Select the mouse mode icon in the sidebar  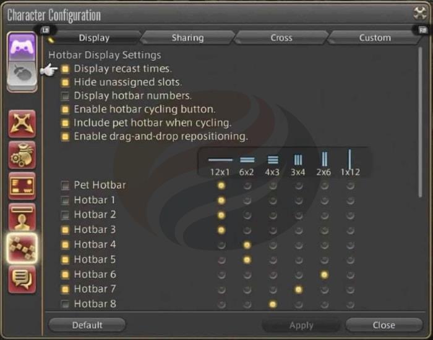pyautogui.click(x=22, y=75)
